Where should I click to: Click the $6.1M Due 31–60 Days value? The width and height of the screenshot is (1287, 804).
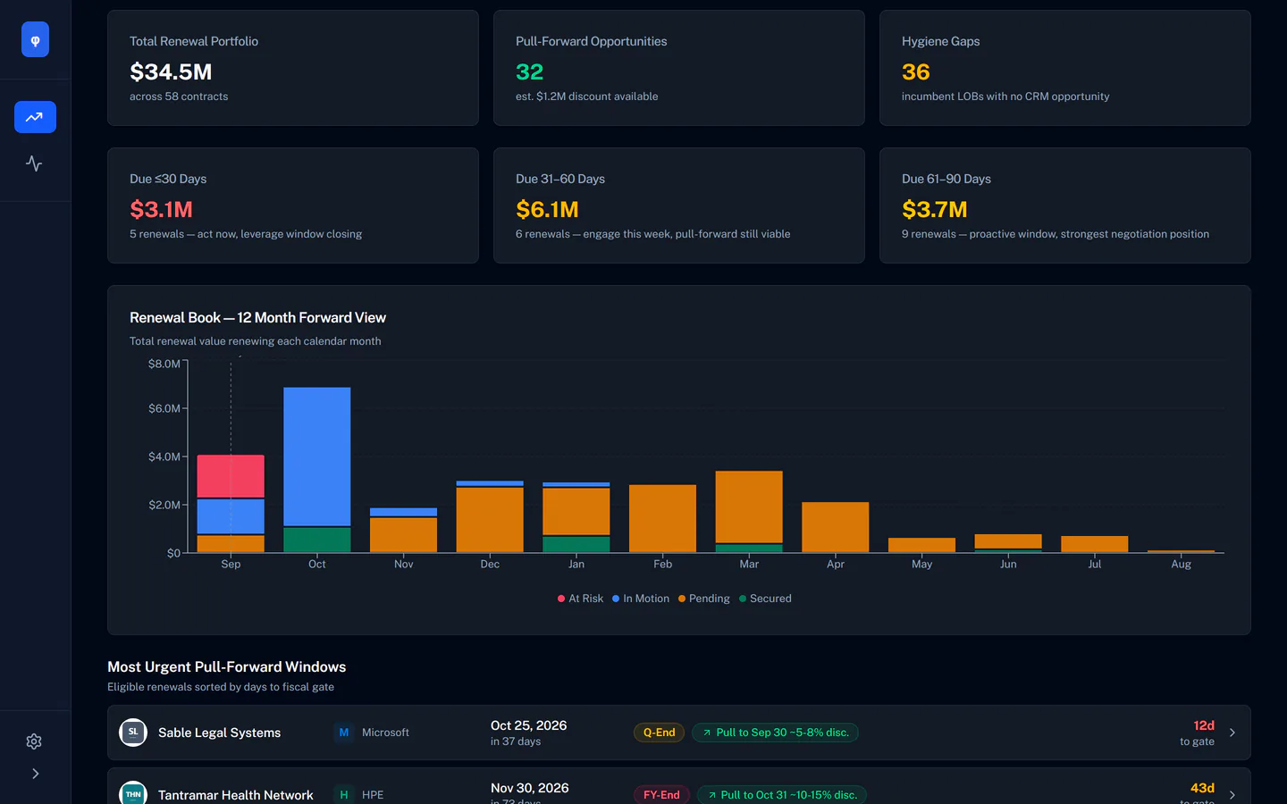pos(547,209)
